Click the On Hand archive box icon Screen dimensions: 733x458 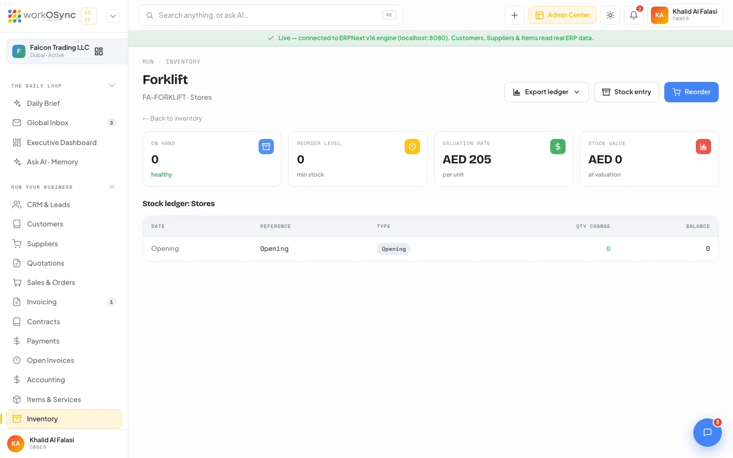click(266, 147)
